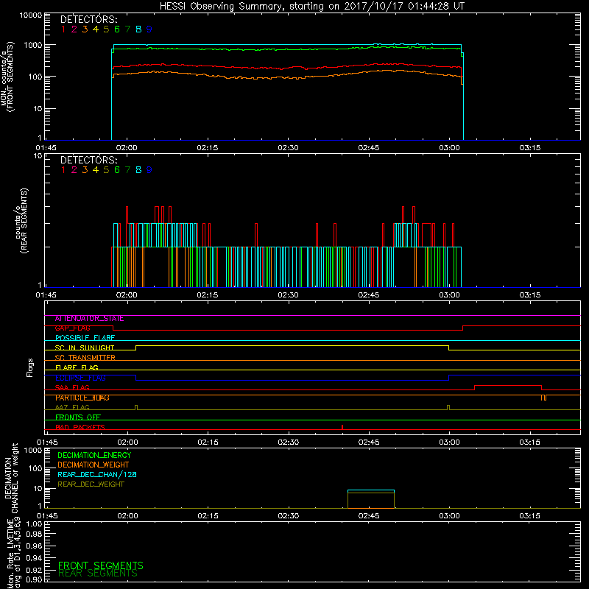The image size is (589, 589).
Task: Select the ATTENUATOR_STATE flag label
Action: 89,319
